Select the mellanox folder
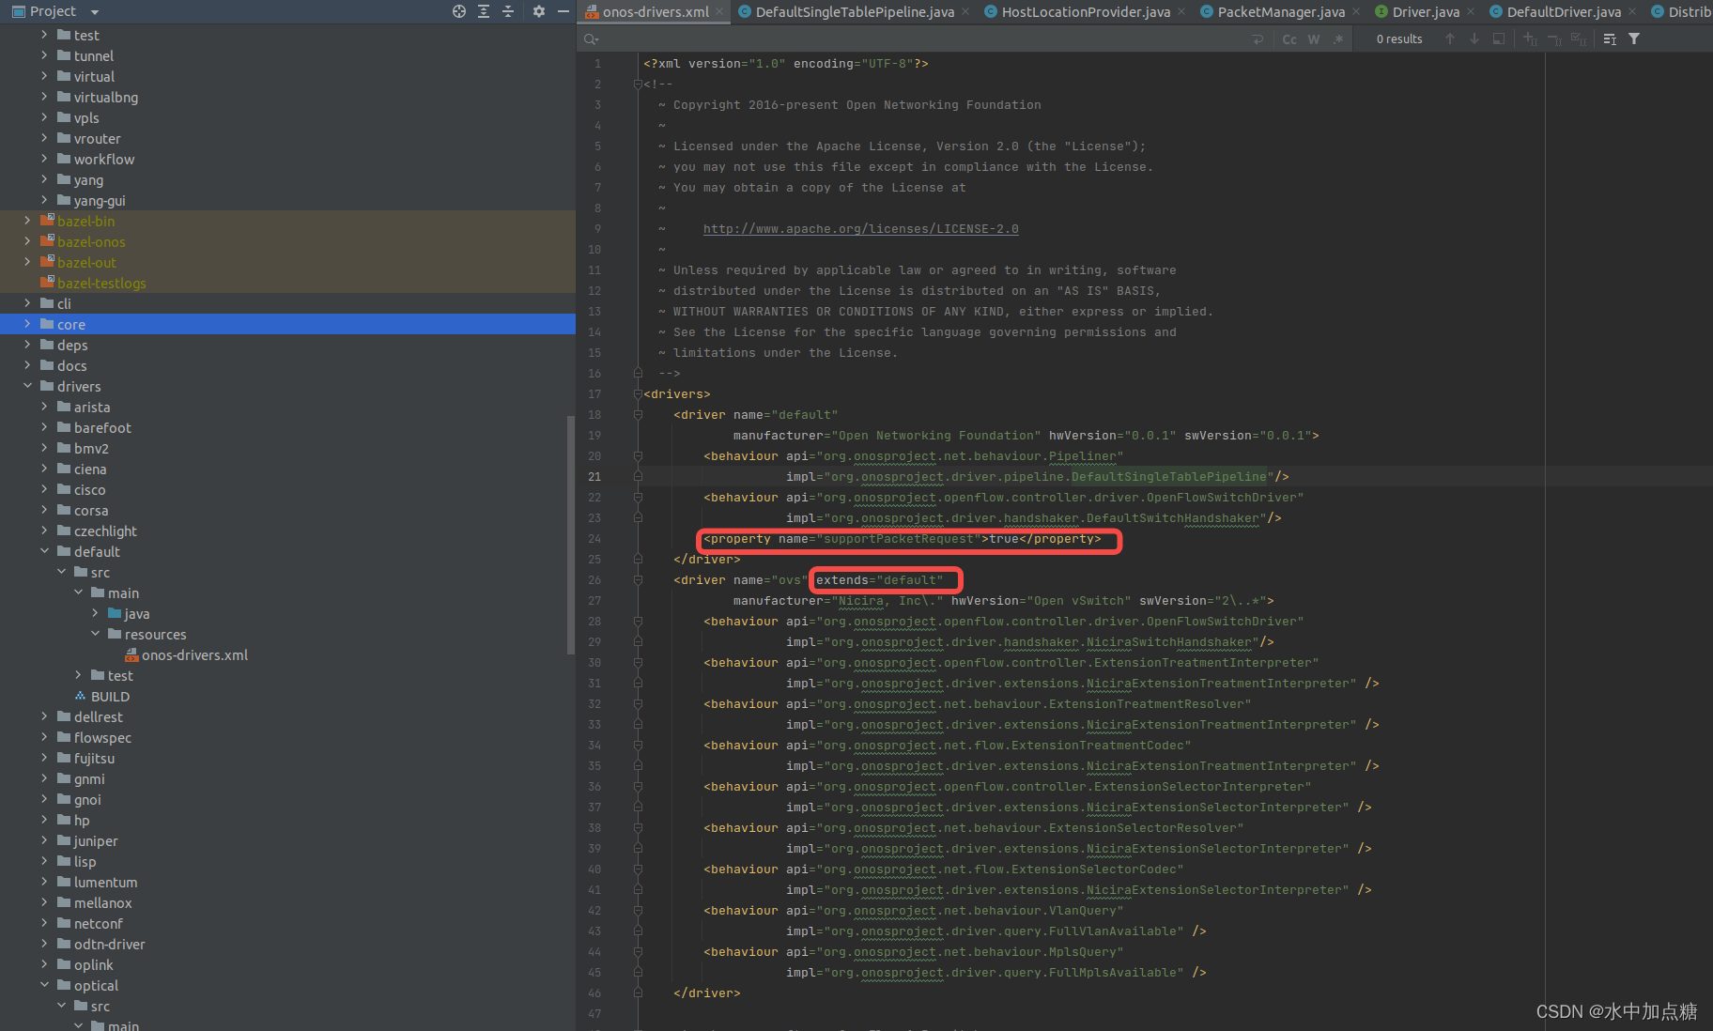 pyautogui.click(x=102, y=903)
